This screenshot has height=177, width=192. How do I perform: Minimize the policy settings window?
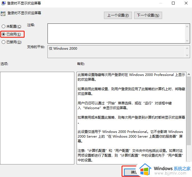pos(160,3)
